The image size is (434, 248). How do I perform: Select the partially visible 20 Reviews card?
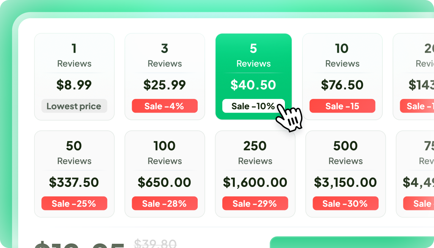click(414, 77)
